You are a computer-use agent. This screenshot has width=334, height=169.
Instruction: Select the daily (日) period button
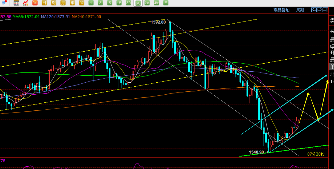click(44, 3)
